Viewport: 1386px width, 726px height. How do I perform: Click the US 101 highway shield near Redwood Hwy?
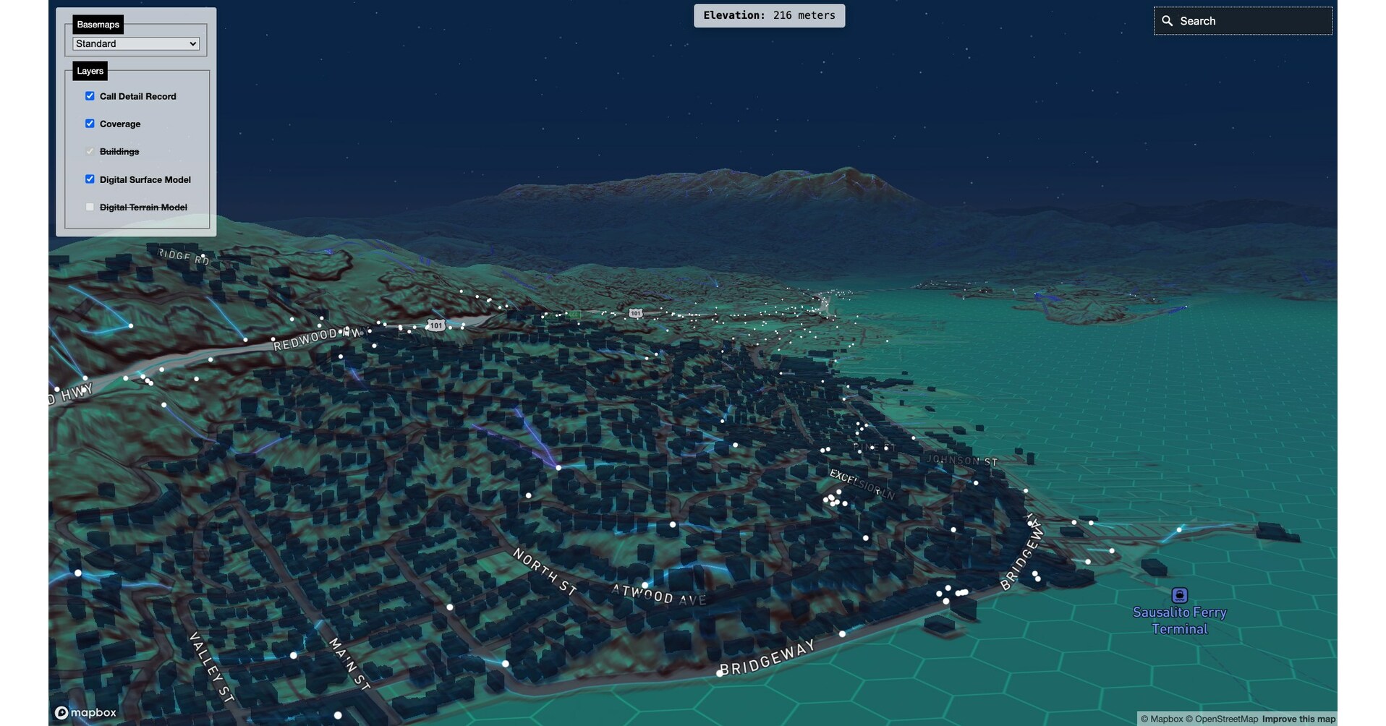(x=435, y=326)
